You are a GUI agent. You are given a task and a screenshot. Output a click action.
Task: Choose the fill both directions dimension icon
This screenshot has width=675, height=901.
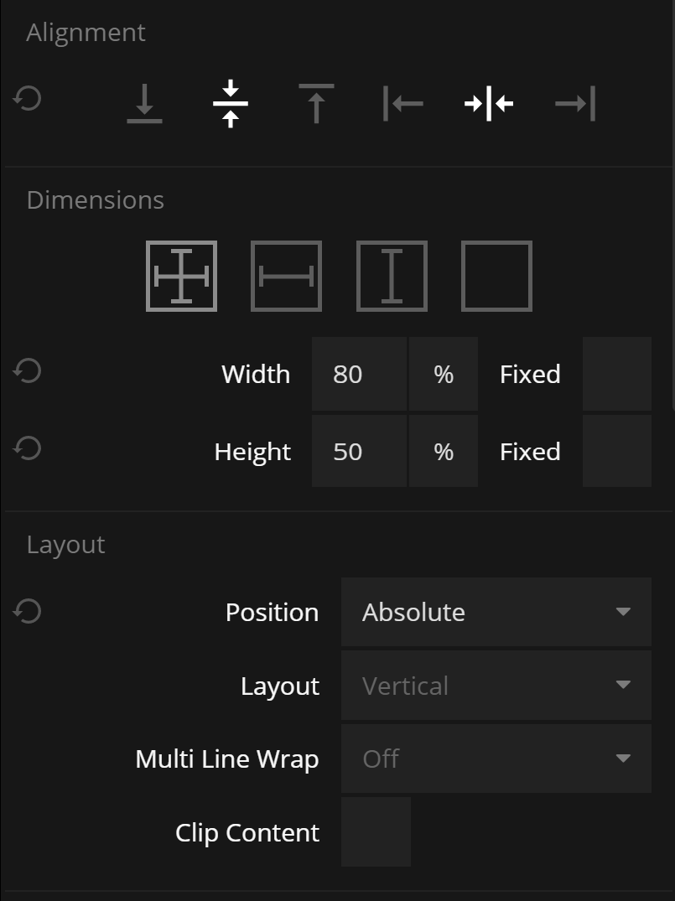[181, 276]
